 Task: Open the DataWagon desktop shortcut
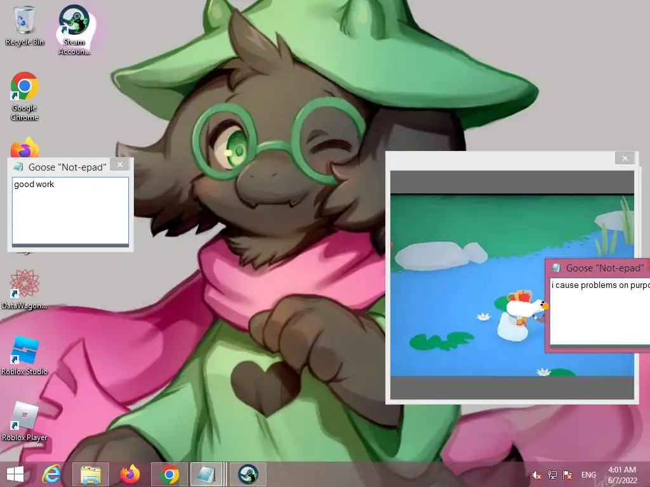pyautogui.click(x=25, y=289)
